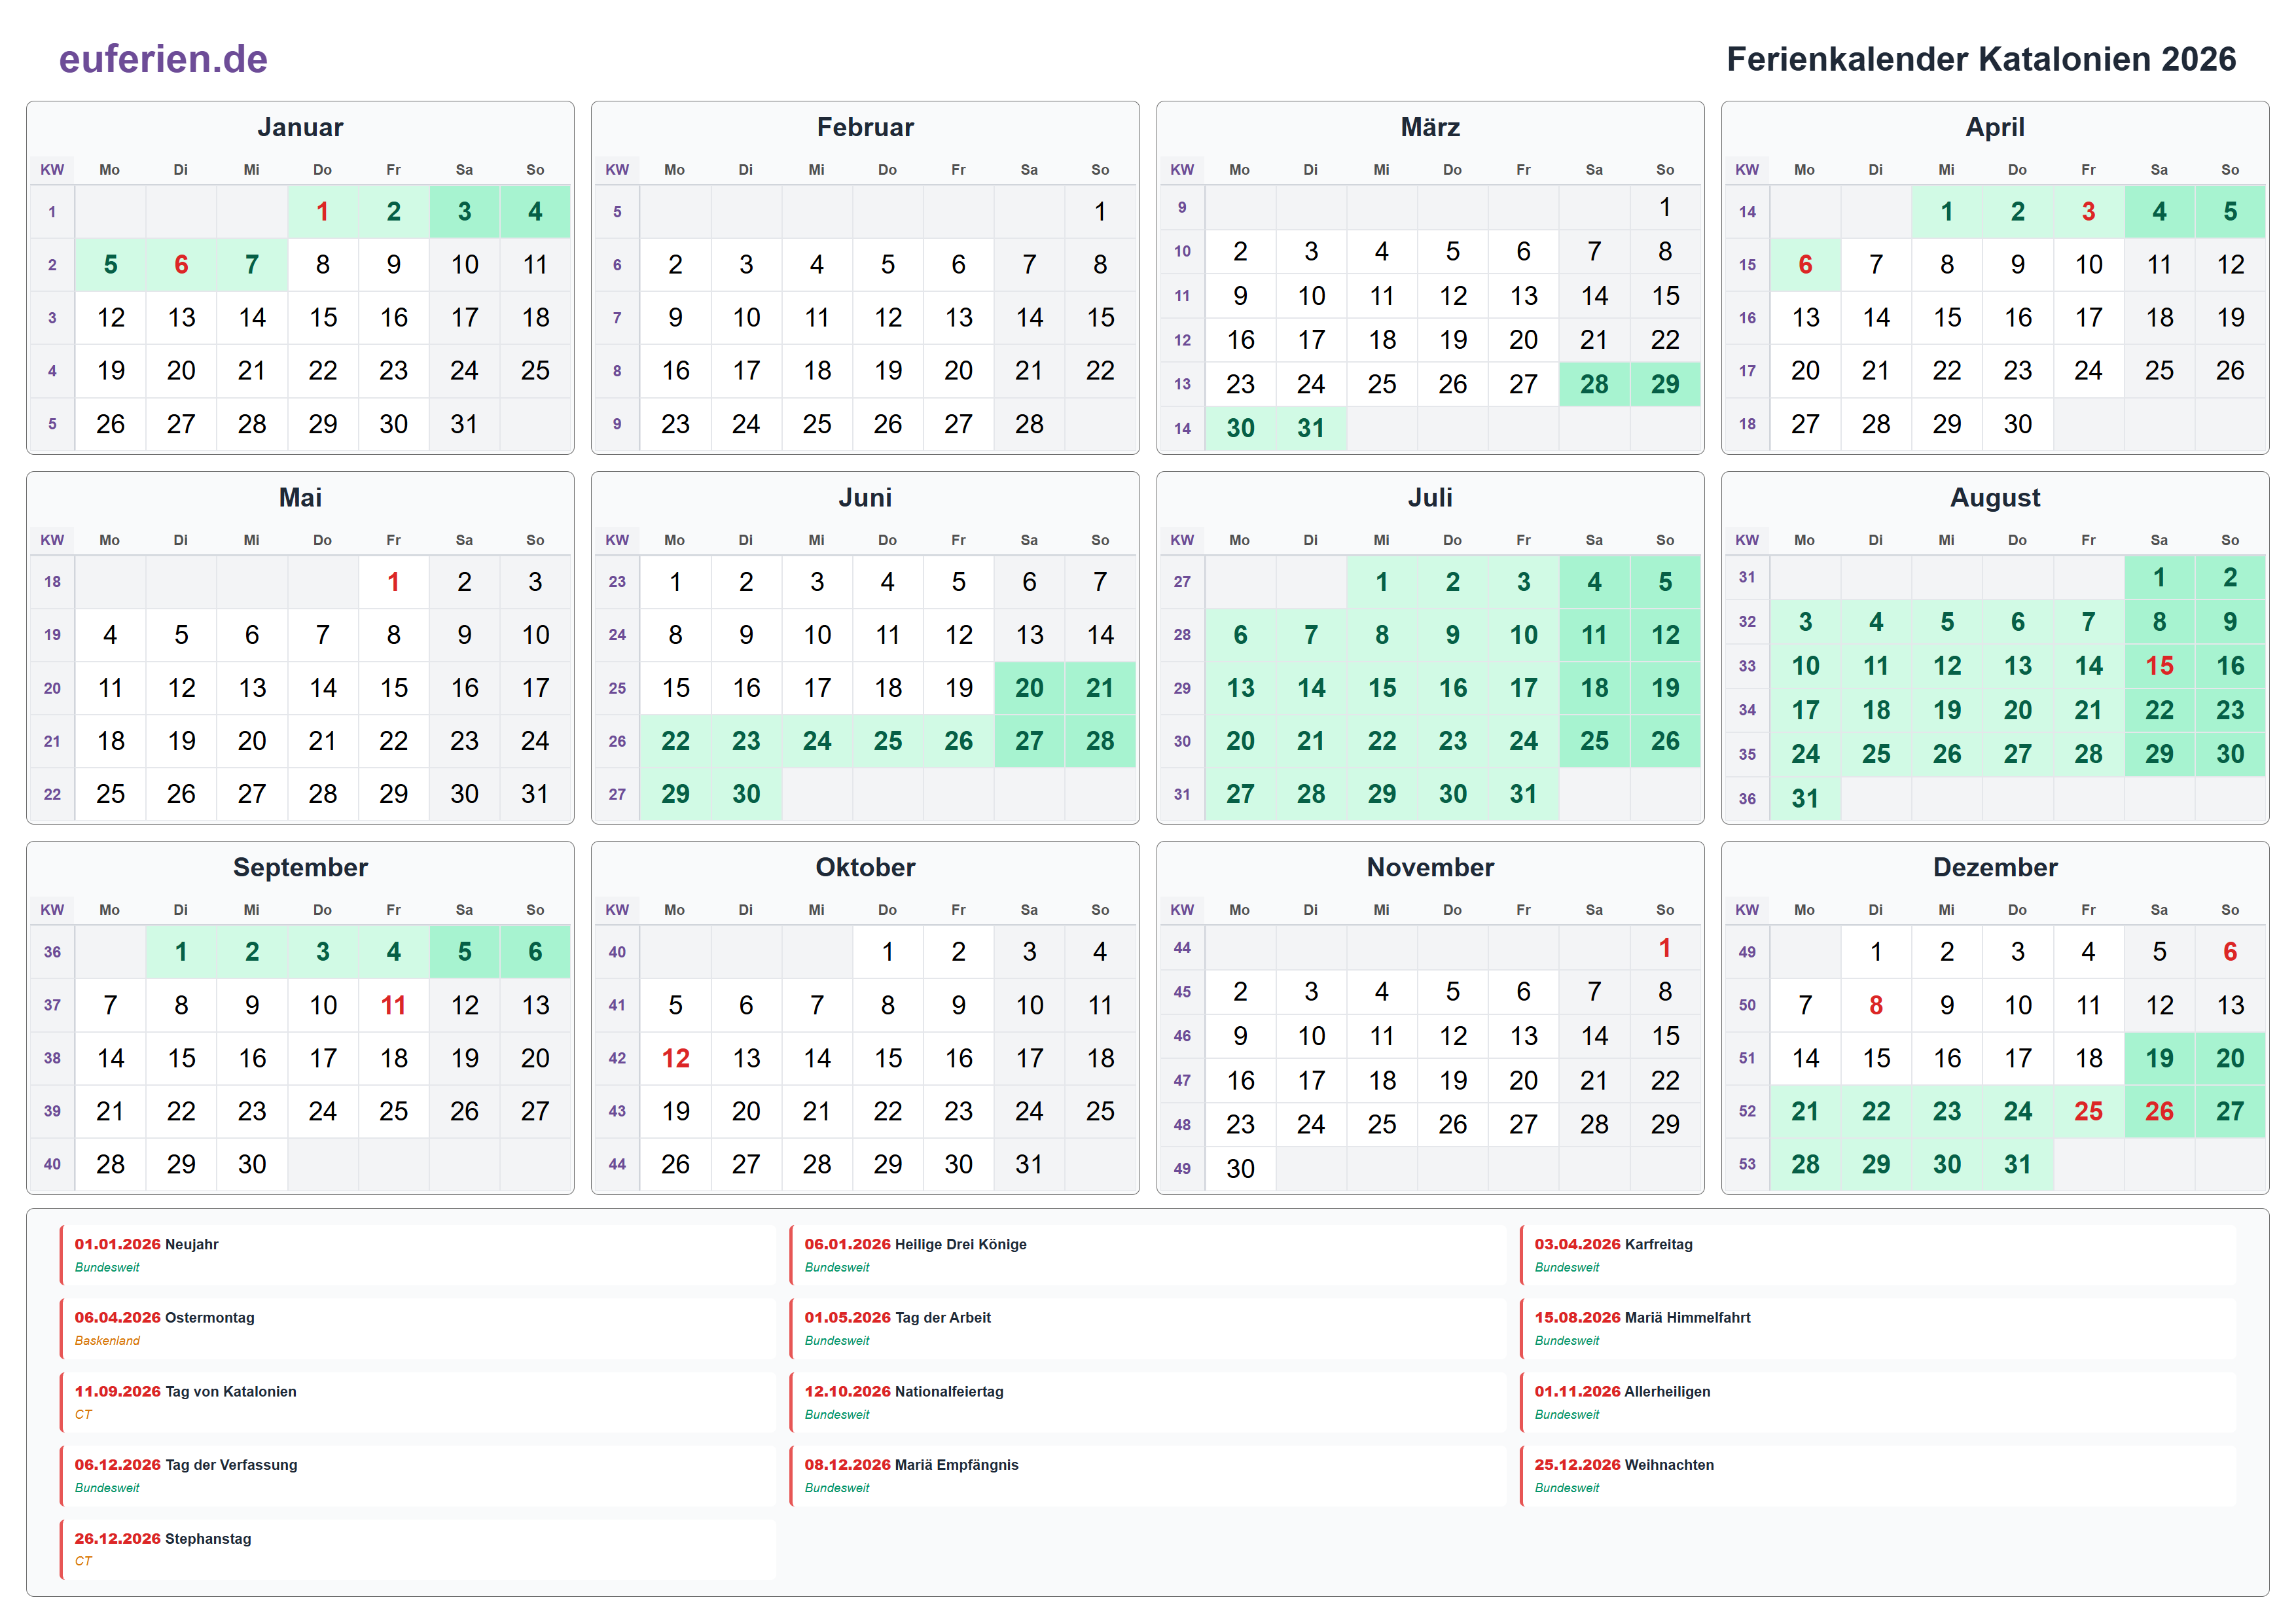Select January 31 in the Januar calendar

click(x=464, y=424)
